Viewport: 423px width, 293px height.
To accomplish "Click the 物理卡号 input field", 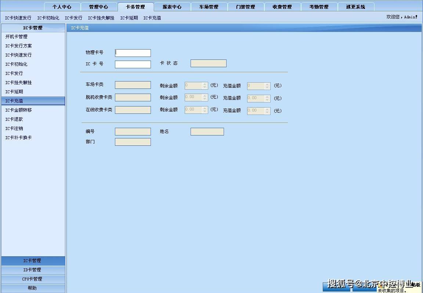I will coord(133,53).
